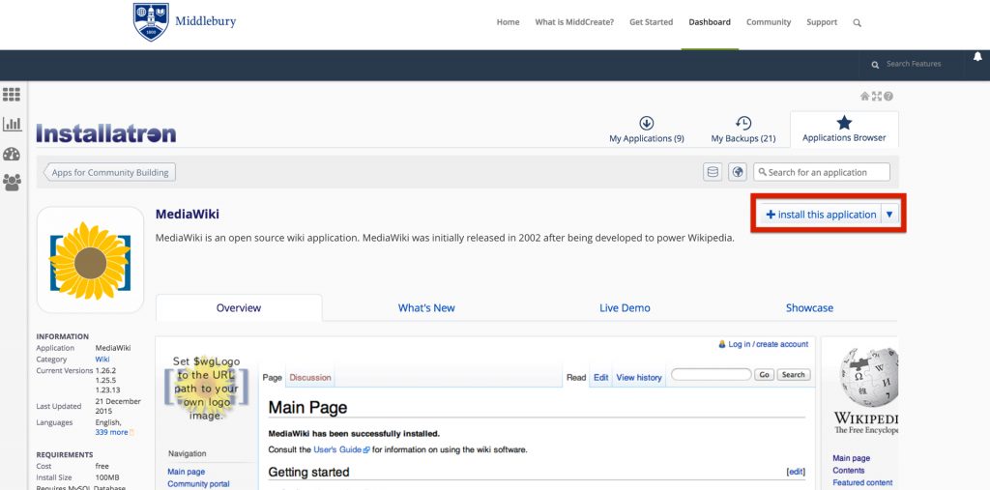Click the wiki Go button

[x=764, y=374]
